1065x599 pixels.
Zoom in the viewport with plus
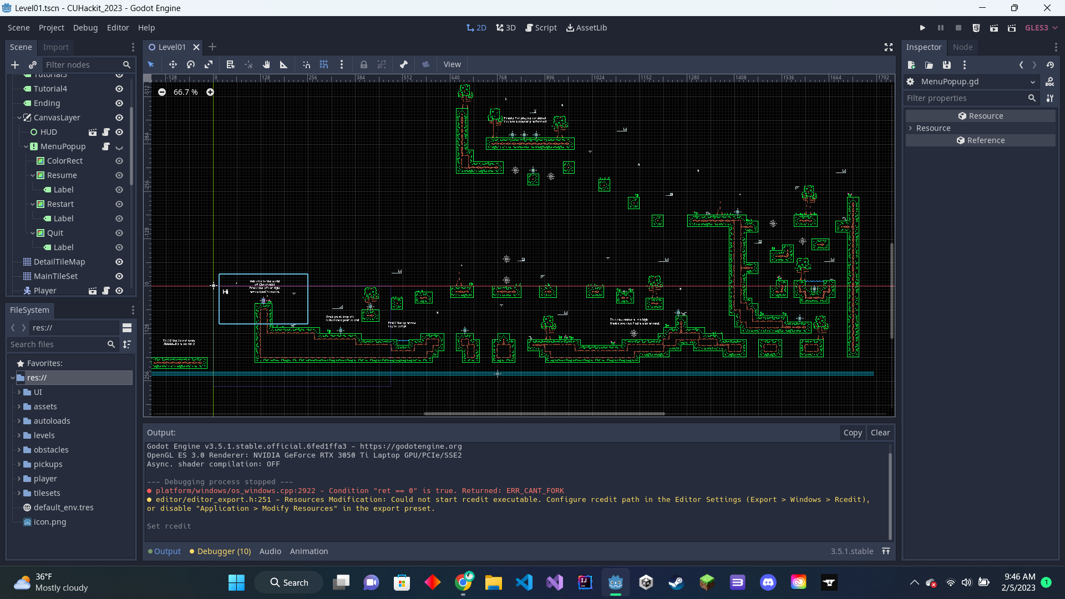[x=210, y=92]
